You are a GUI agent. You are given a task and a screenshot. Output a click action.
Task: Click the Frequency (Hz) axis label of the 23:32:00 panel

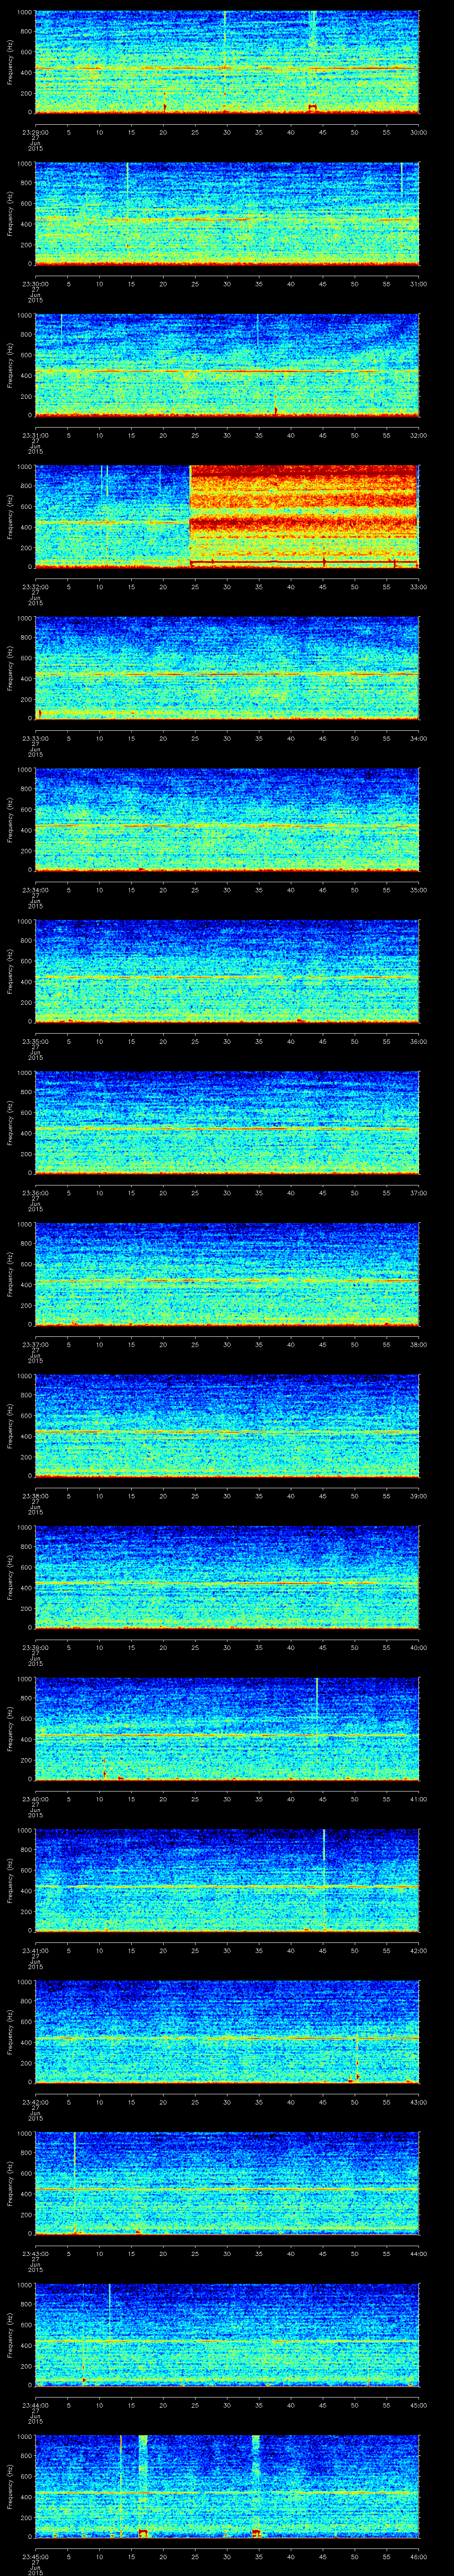pos(10,516)
